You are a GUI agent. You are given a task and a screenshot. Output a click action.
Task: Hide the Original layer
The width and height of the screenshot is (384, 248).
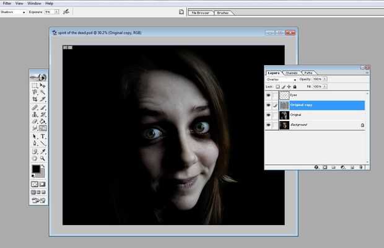tap(269, 115)
